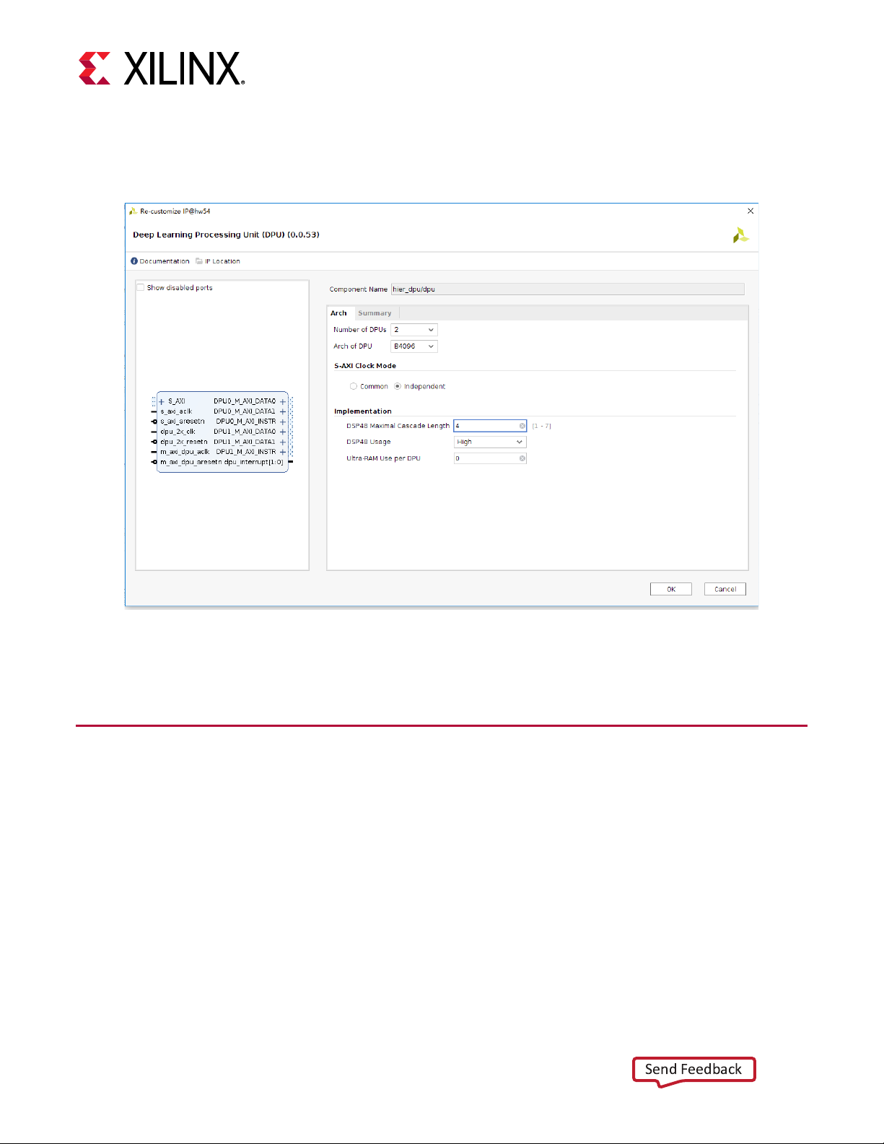Click the Re-customize IP title bar icon
The width and height of the screenshot is (884, 1144).
click(133, 211)
